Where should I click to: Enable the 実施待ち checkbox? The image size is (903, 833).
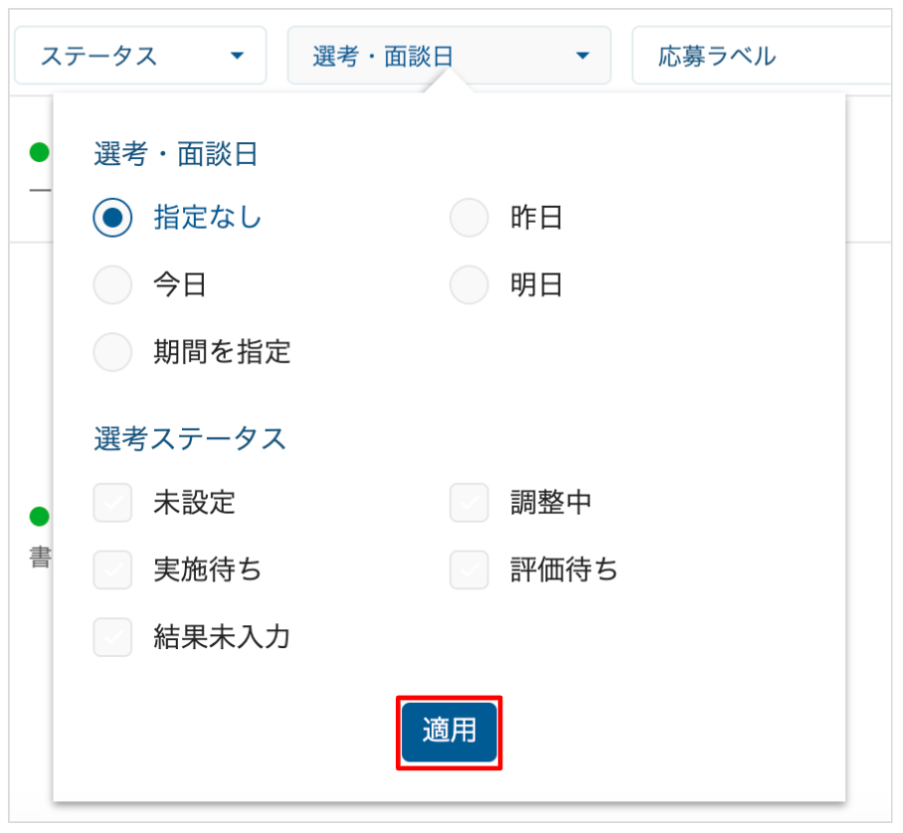coord(112,571)
